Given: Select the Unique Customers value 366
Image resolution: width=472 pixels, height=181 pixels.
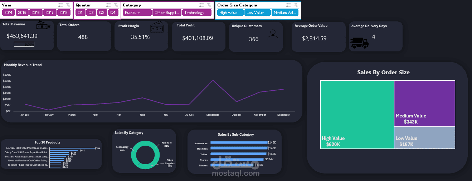Looking at the screenshot, I should pos(254,39).
